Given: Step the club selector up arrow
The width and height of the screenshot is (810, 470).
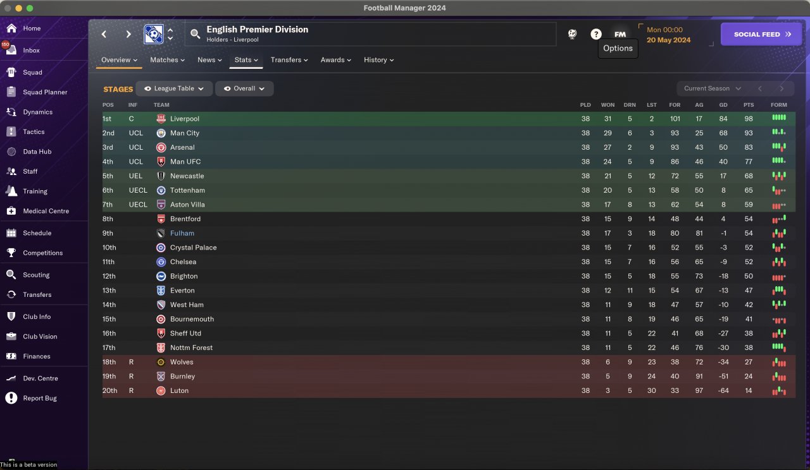Looking at the screenshot, I should coord(170,29).
